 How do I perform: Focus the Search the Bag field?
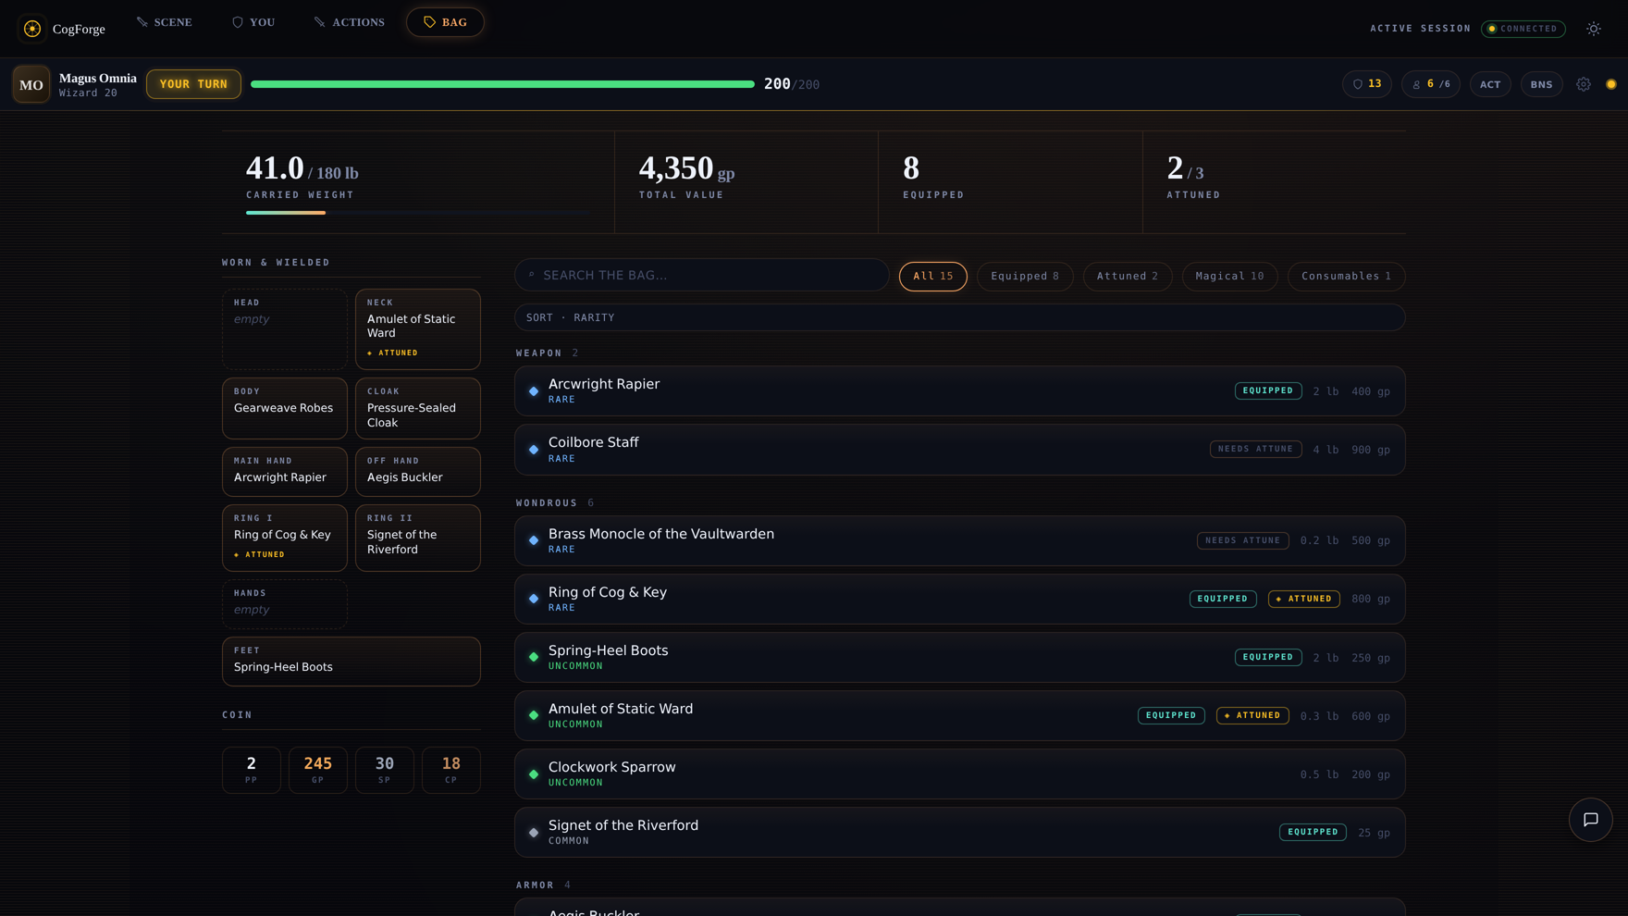(702, 275)
